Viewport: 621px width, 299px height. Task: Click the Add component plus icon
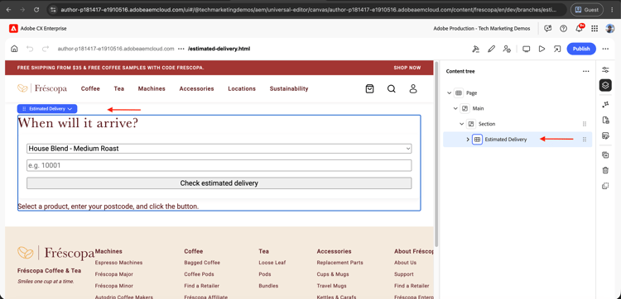605,154
